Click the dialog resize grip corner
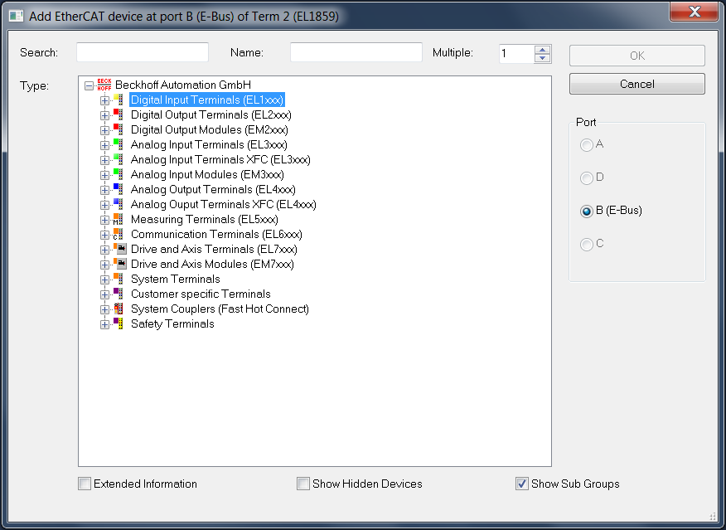 tap(713, 516)
